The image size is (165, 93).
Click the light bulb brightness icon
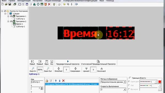pos(54,4)
